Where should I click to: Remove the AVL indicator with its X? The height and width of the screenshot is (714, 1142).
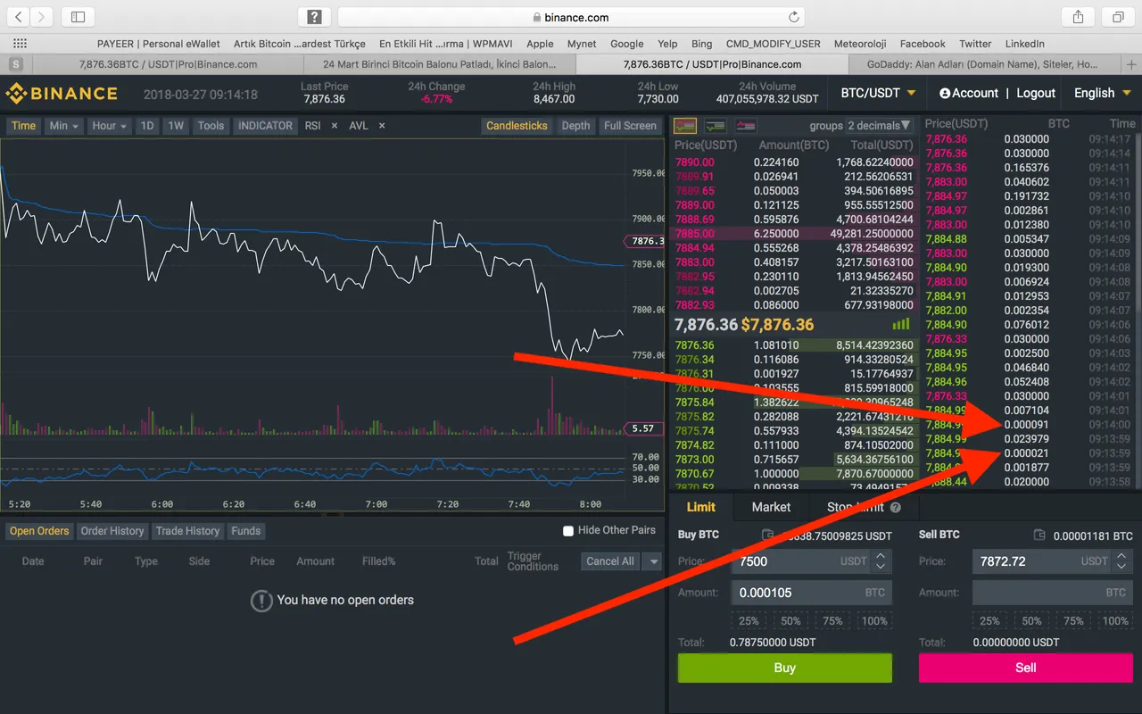click(x=382, y=126)
